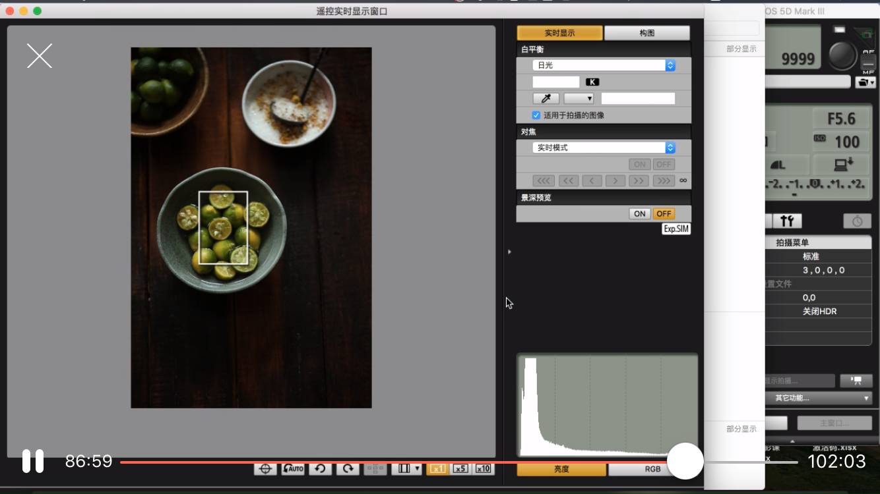Click the window title 遥控实时显示窗口

click(352, 11)
